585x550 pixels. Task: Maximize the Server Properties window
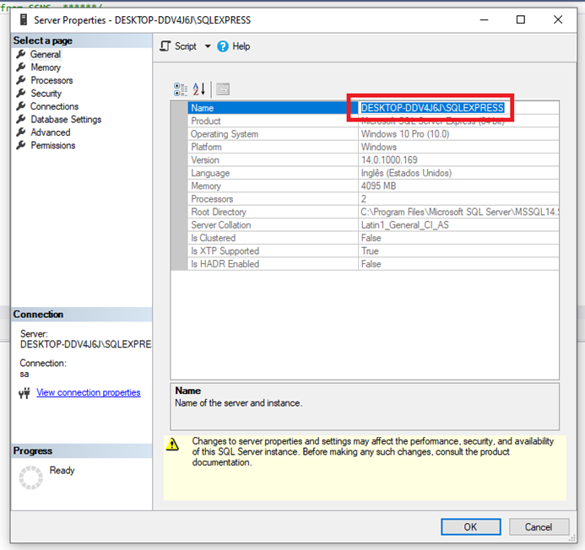(521, 19)
